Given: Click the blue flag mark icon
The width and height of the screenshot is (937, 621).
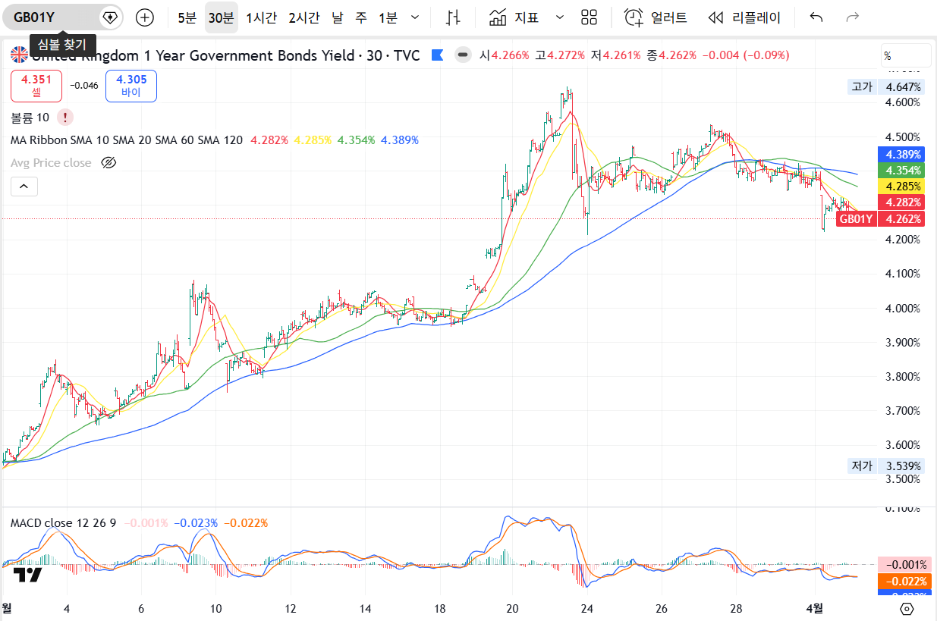Looking at the screenshot, I should 437,55.
